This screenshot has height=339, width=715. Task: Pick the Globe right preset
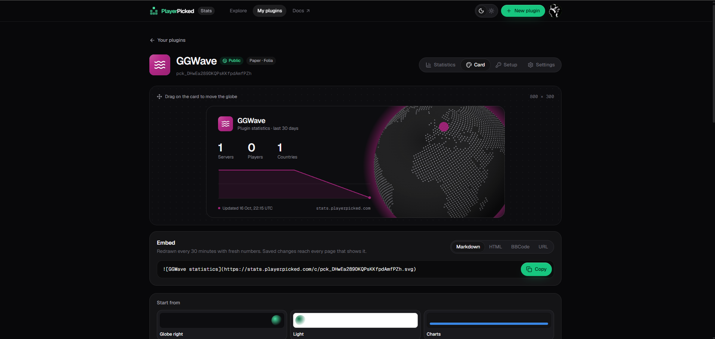pyautogui.click(x=222, y=324)
